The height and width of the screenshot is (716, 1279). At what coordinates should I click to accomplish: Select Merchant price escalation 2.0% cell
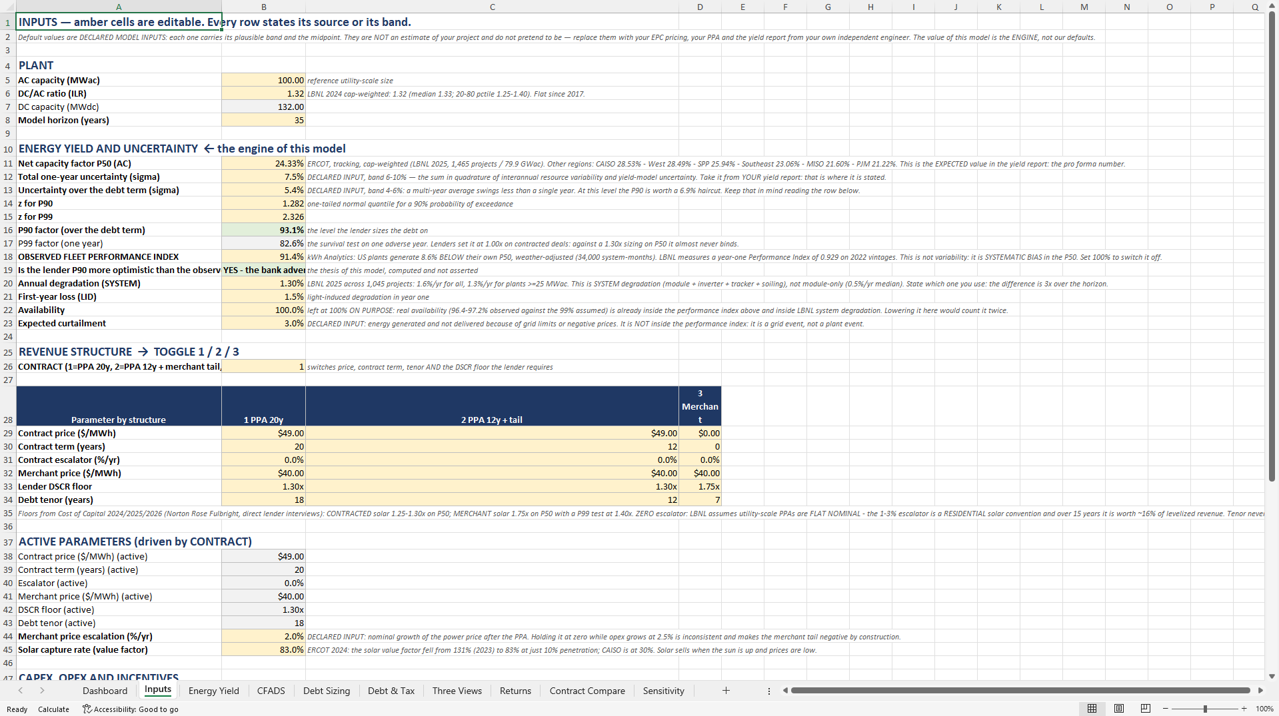click(x=264, y=636)
